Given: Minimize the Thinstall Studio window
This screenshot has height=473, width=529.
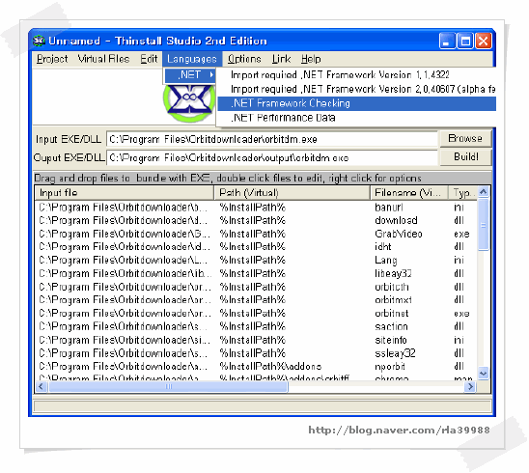Looking at the screenshot, I should [x=447, y=42].
